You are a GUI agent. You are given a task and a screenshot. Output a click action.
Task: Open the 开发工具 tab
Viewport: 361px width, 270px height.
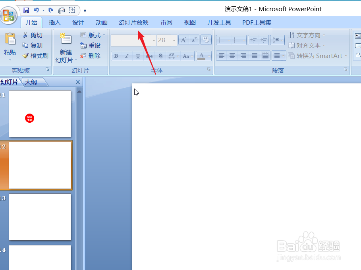tap(219, 23)
